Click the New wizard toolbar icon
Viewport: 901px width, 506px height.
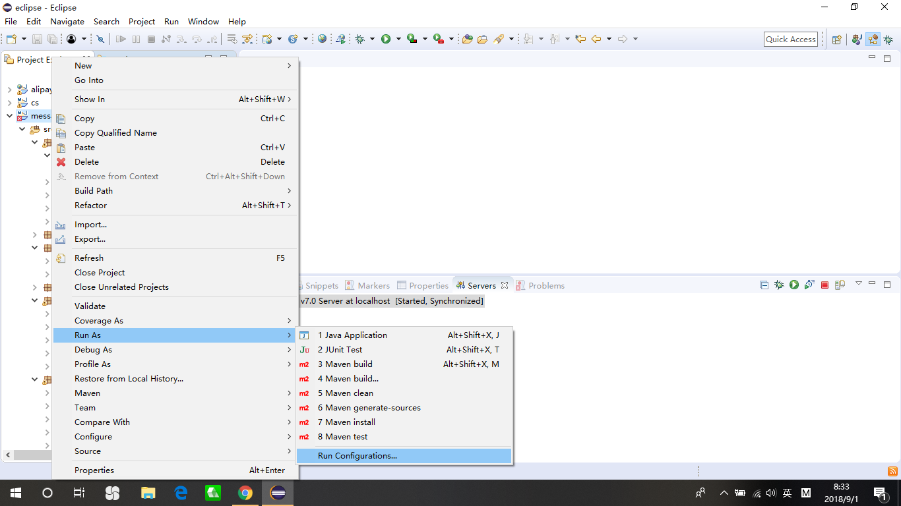pos(11,40)
